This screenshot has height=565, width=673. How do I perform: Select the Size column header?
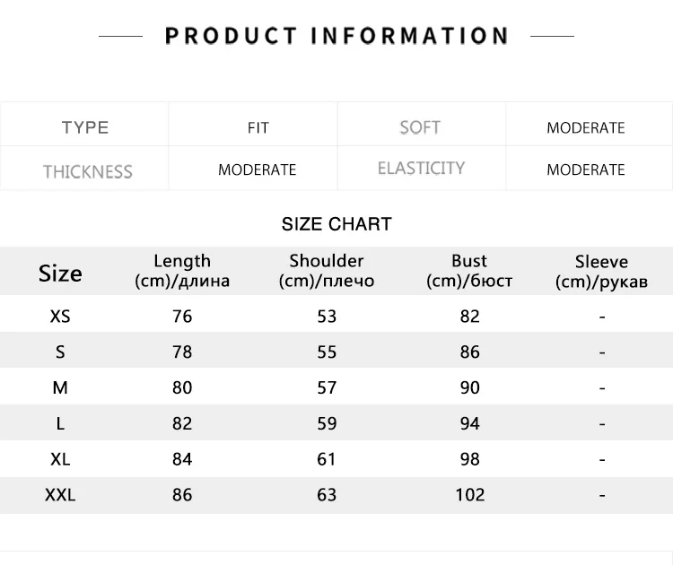[60, 274]
